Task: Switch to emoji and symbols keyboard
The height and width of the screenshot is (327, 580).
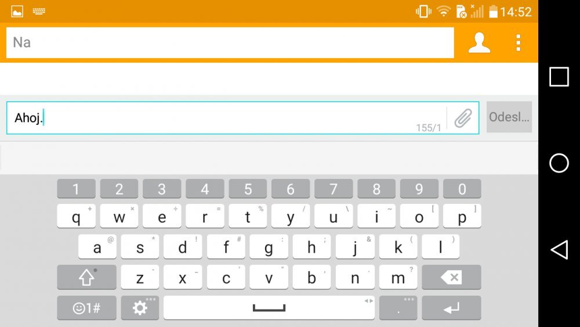Action: 86,308
